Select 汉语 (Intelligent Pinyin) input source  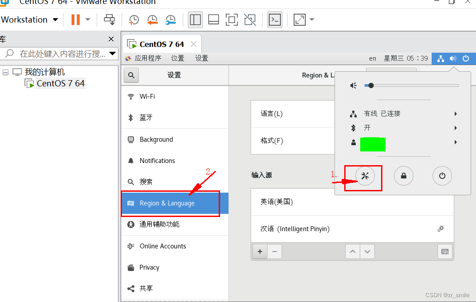[x=352, y=229]
